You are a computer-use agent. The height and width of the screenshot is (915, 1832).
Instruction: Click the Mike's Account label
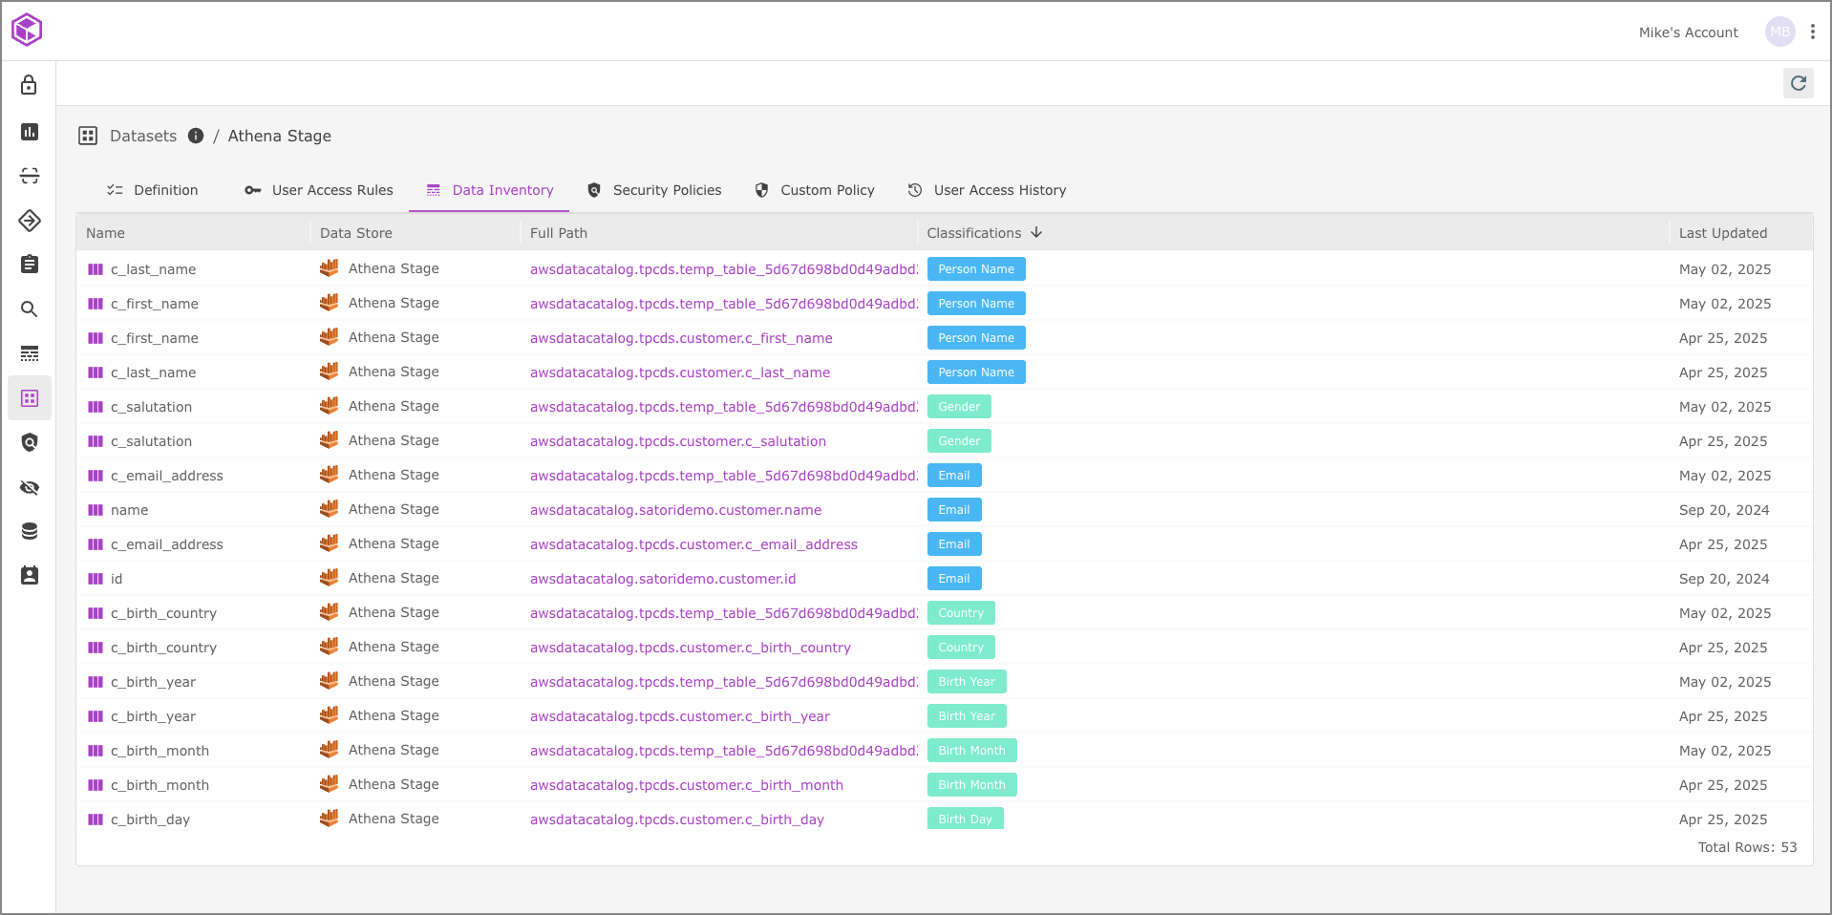point(1688,32)
